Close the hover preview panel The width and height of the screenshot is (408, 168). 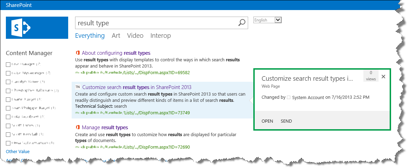point(383,76)
